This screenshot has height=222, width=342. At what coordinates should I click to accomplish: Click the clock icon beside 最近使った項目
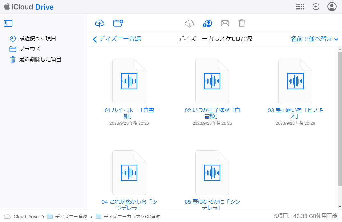point(13,38)
